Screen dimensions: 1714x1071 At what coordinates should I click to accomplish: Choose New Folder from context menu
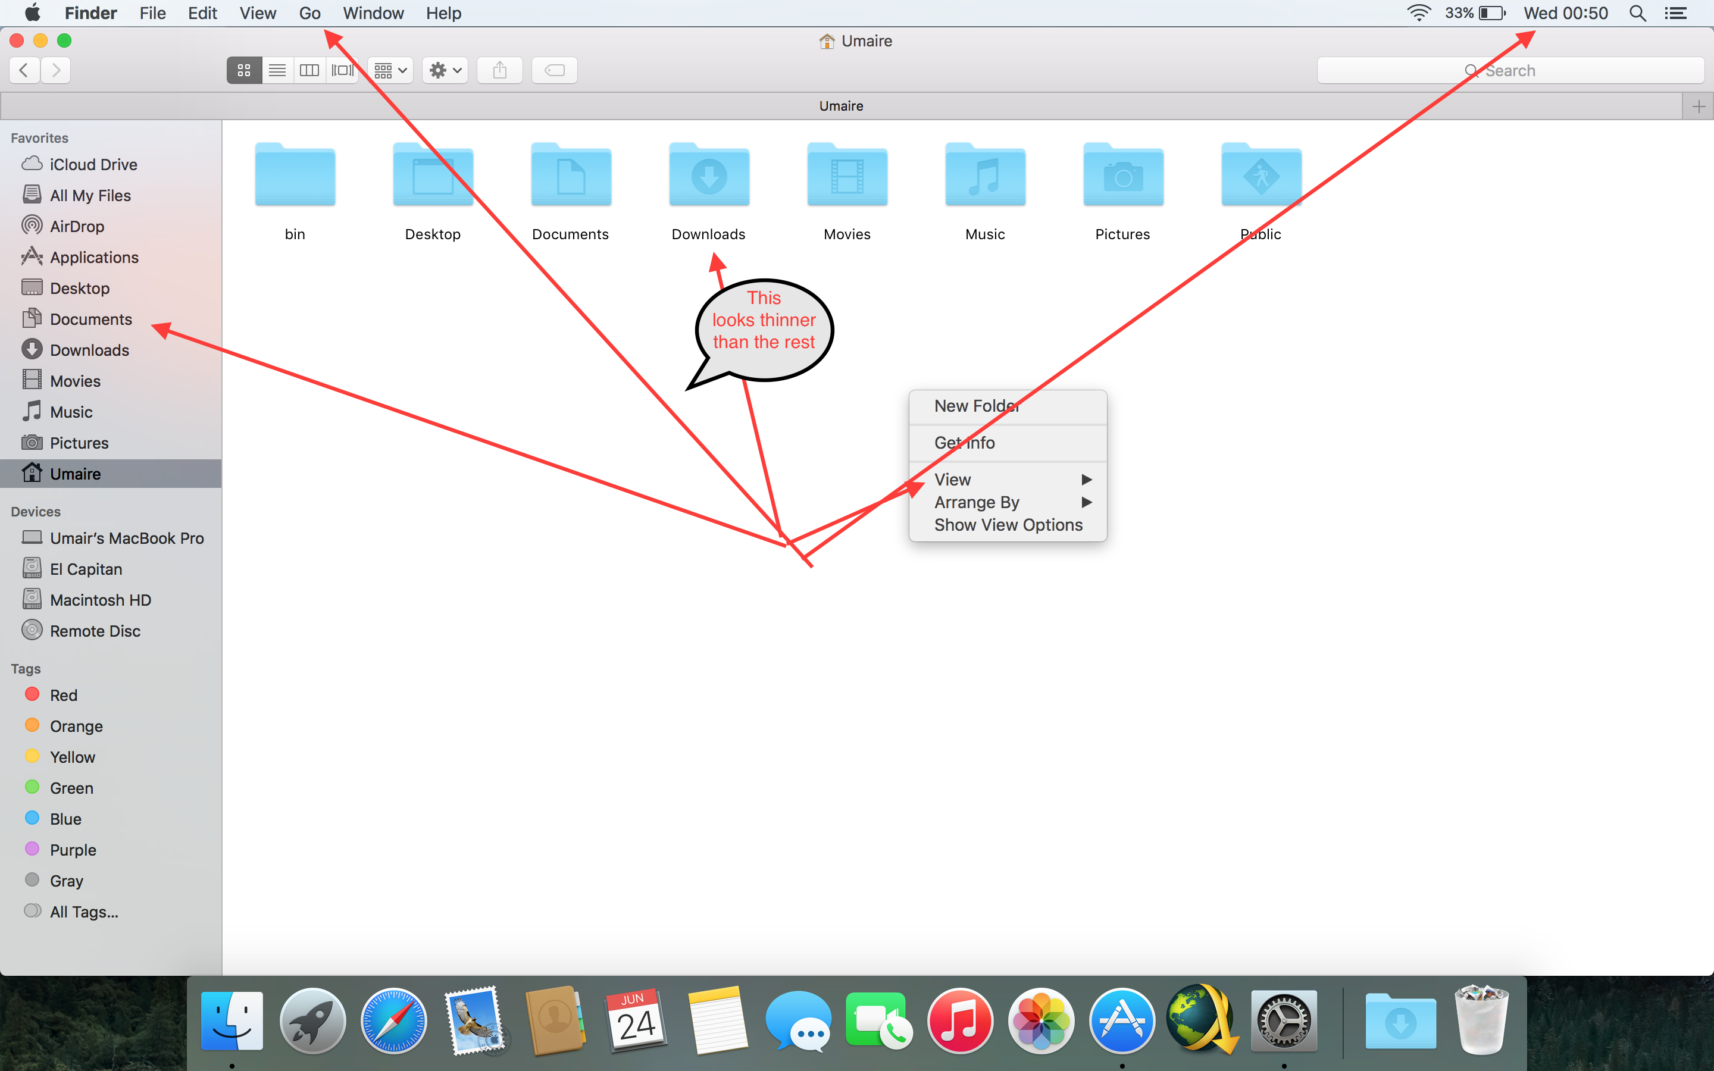click(x=976, y=406)
